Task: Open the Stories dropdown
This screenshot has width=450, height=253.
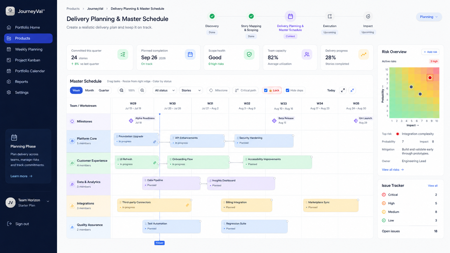Action: pyautogui.click(x=191, y=90)
